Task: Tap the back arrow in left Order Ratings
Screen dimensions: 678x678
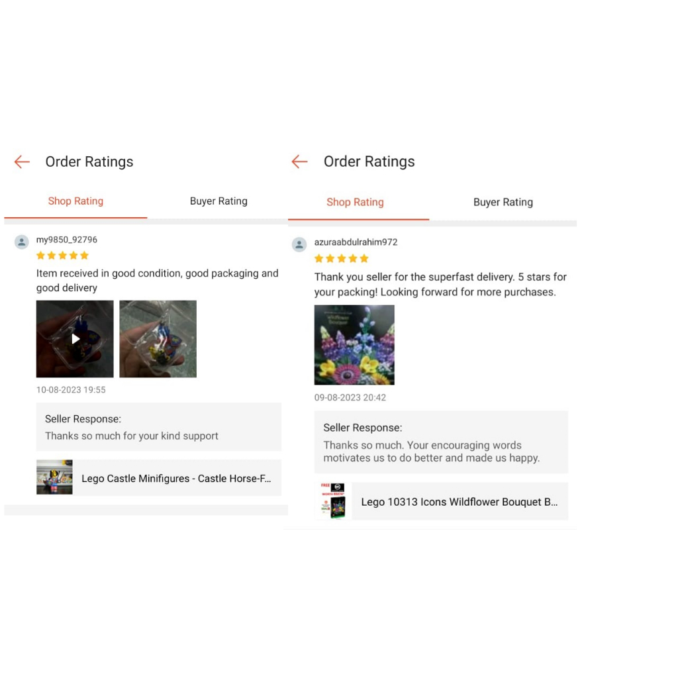Action: click(x=22, y=162)
